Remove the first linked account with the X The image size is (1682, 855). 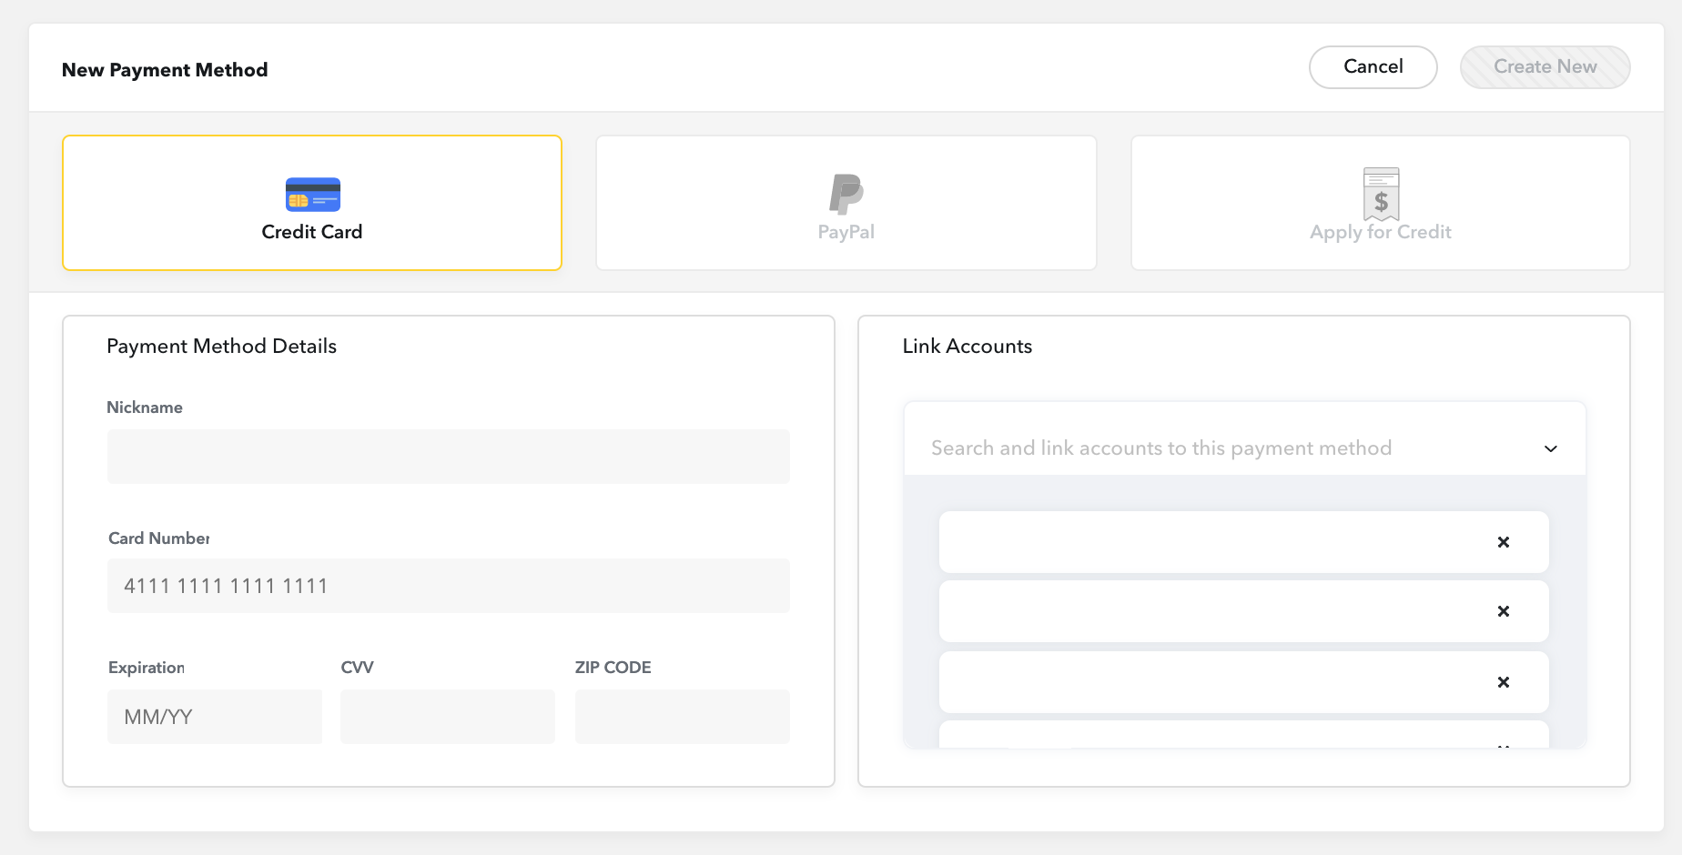pos(1504,542)
